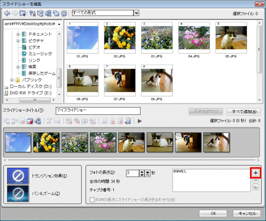
Task: Open the photo reorder/sort icon
Action: (37, 121)
